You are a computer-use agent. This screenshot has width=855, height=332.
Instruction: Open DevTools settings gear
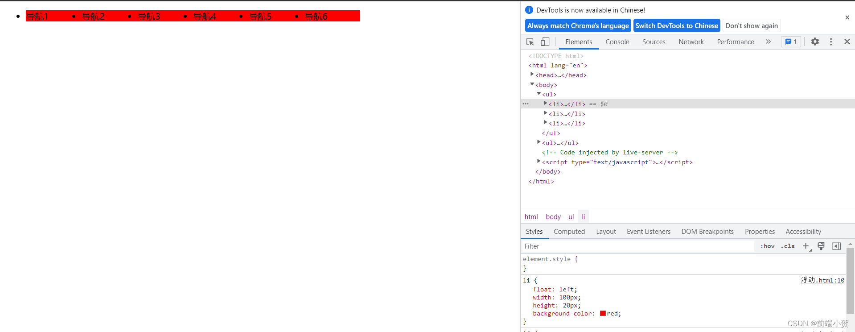point(815,41)
